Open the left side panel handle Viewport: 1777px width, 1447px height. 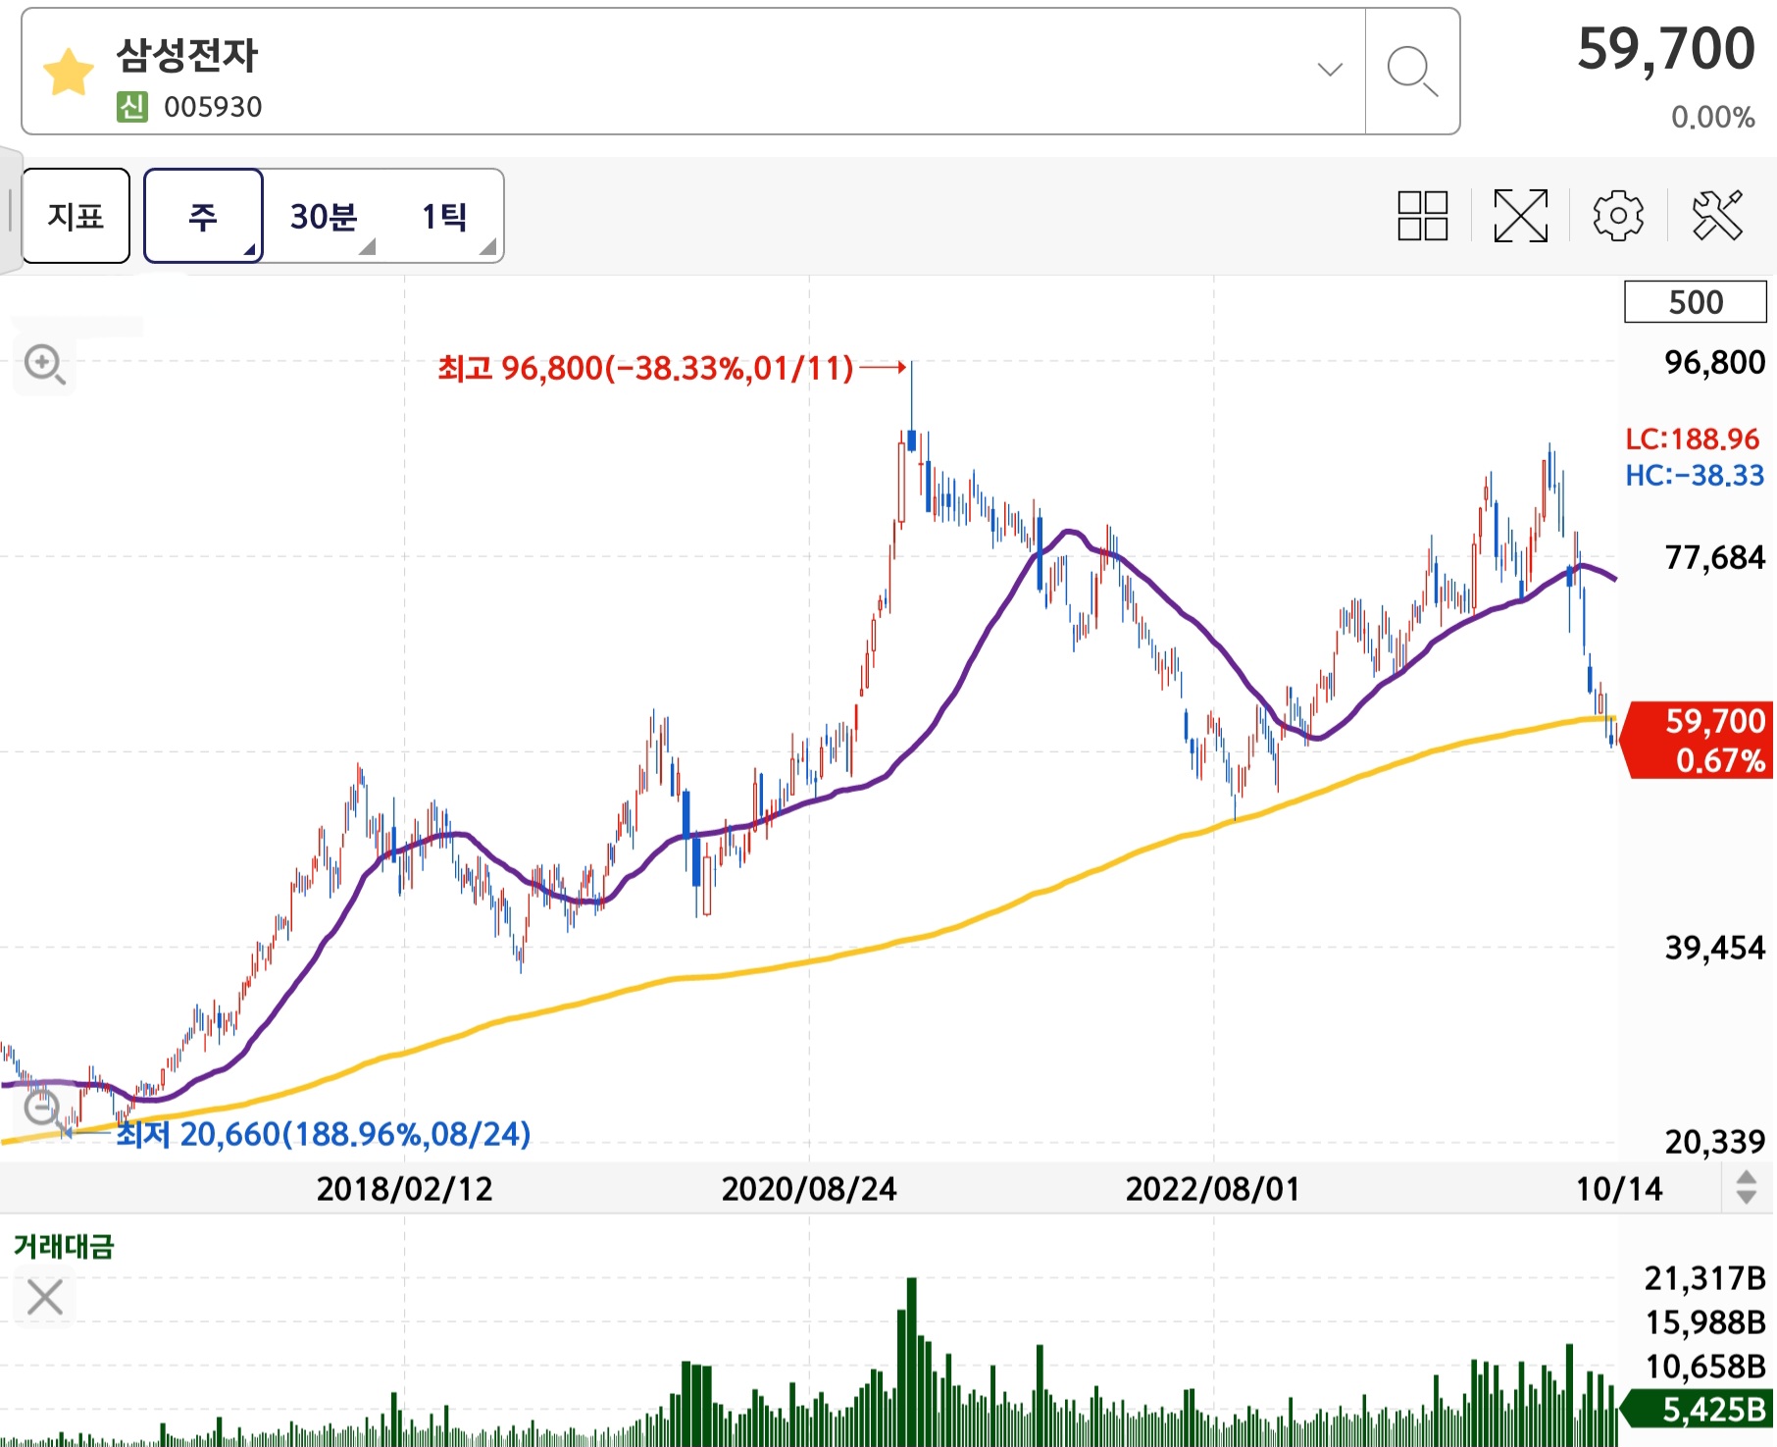click(10, 211)
